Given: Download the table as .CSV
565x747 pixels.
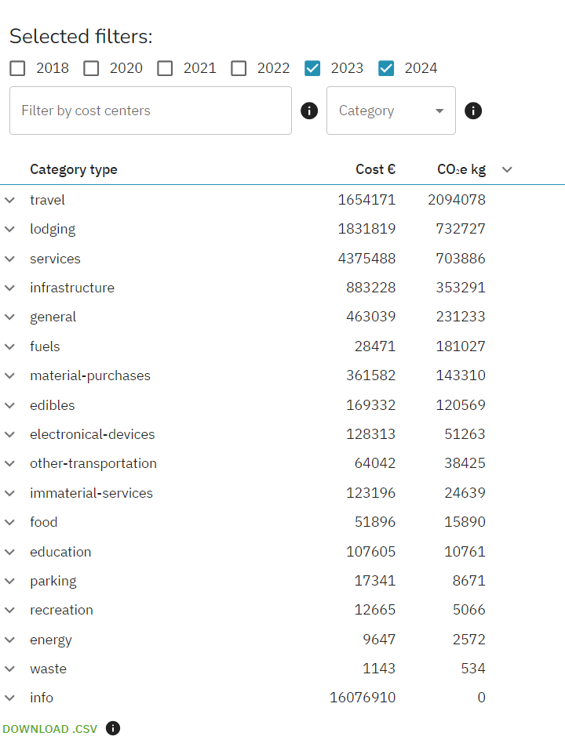Looking at the screenshot, I should (49, 729).
